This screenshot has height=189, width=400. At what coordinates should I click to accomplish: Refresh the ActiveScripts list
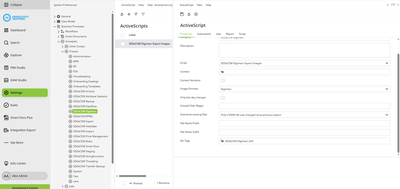(x=122, y=14)
